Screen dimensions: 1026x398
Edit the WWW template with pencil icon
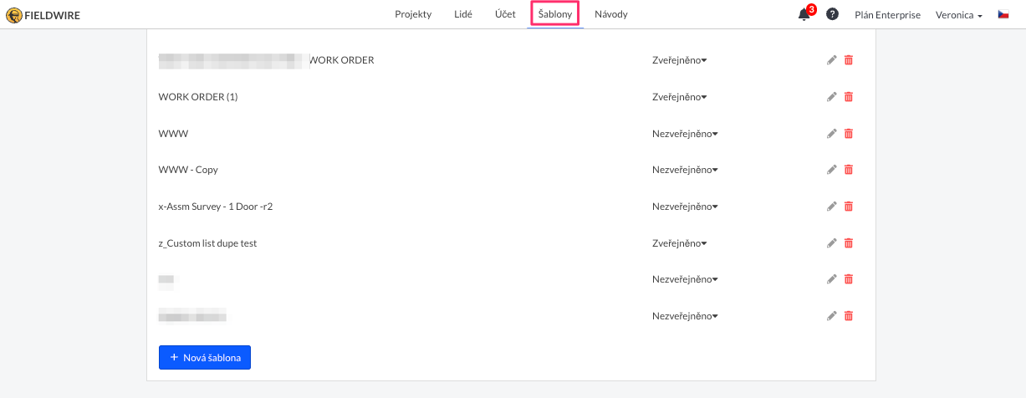tap(831, 134)
